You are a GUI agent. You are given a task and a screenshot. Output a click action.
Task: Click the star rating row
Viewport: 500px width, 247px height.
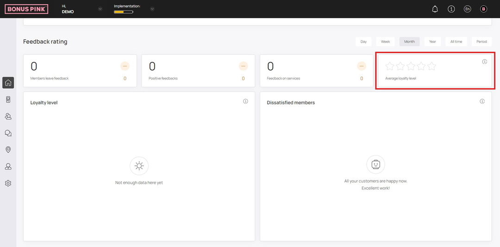pyautogui.click(x=411, y=66)
